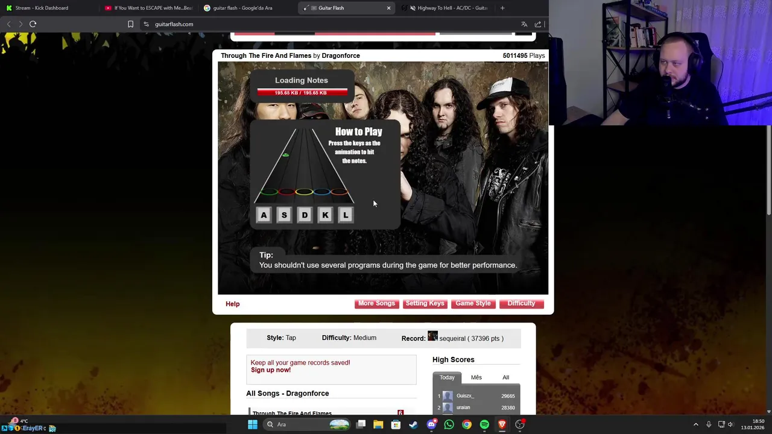The height and width of the screenshot is (434, 772).
Task: Click Guiszx_ username in high scores
Action: (x=465, y=396)
